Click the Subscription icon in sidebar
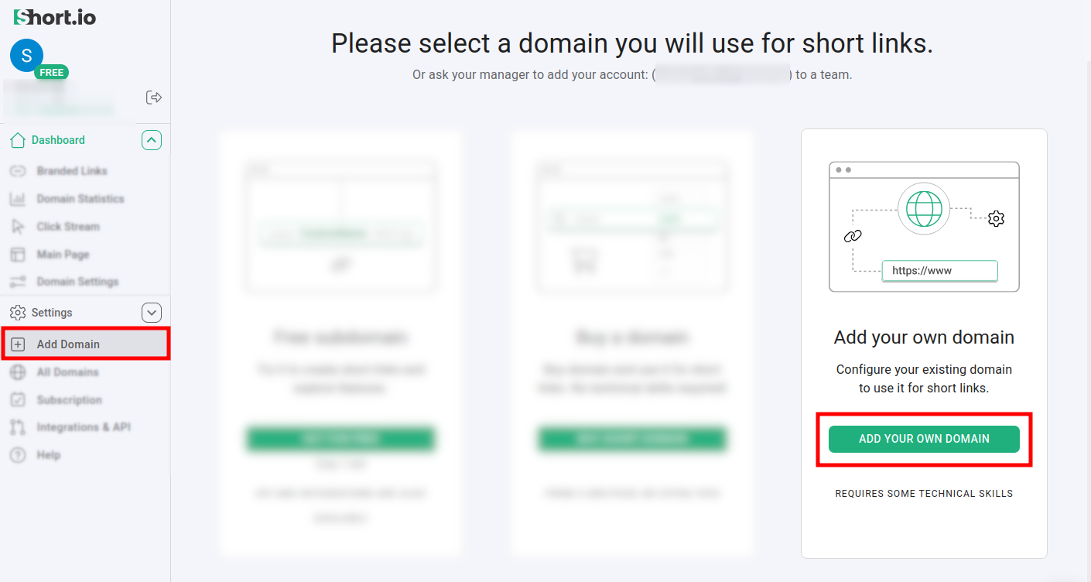Image resolution: width=1091 pixels, height=582 pixels. 18,400
